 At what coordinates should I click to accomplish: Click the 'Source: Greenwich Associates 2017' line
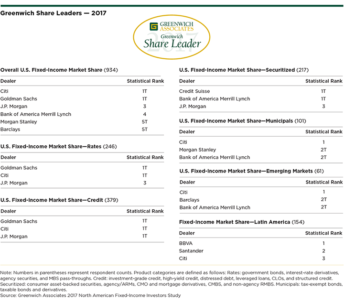(90, 295)
